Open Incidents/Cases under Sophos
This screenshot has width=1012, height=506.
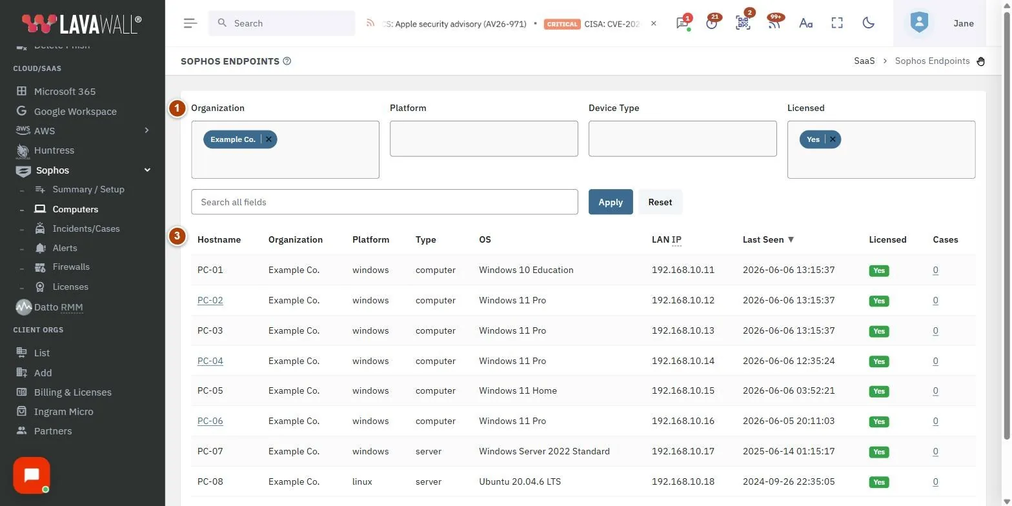click(x=86, y=228)
